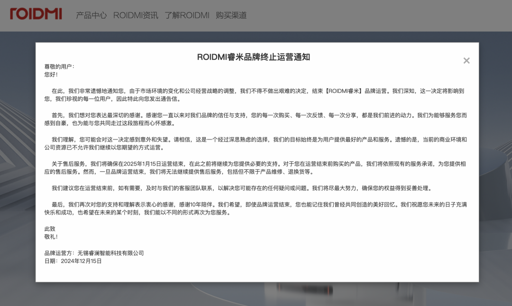Select 购买渠道 in the top navigation
This screenshot has width=512, height=306.
click(231, 15)
